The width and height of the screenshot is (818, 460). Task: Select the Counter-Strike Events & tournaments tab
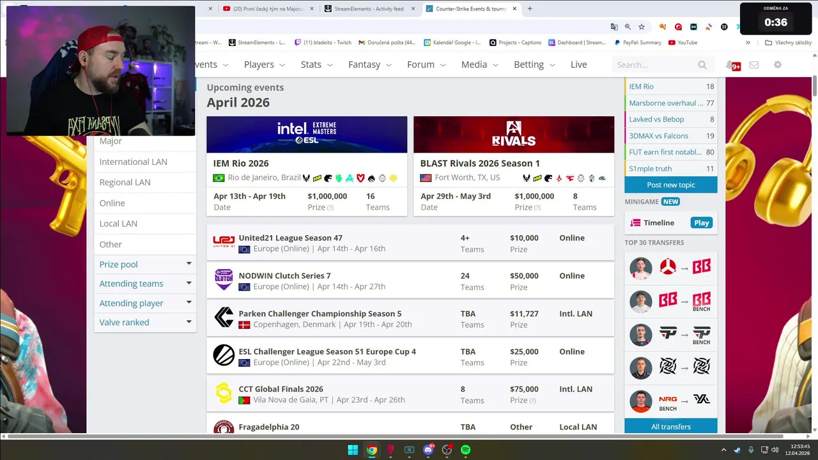[471, 9]
